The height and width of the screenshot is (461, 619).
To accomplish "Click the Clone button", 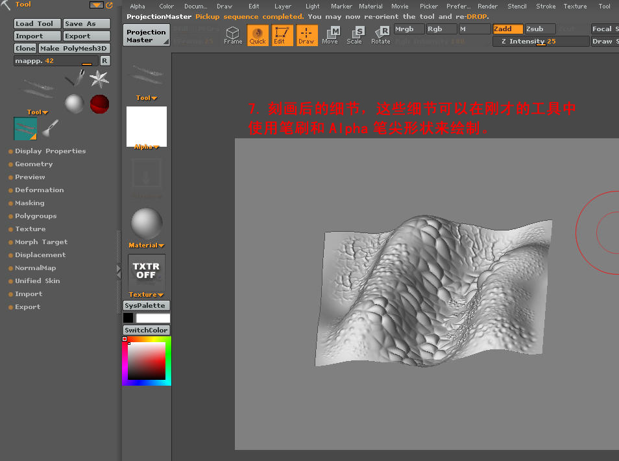I will [25, 48].
